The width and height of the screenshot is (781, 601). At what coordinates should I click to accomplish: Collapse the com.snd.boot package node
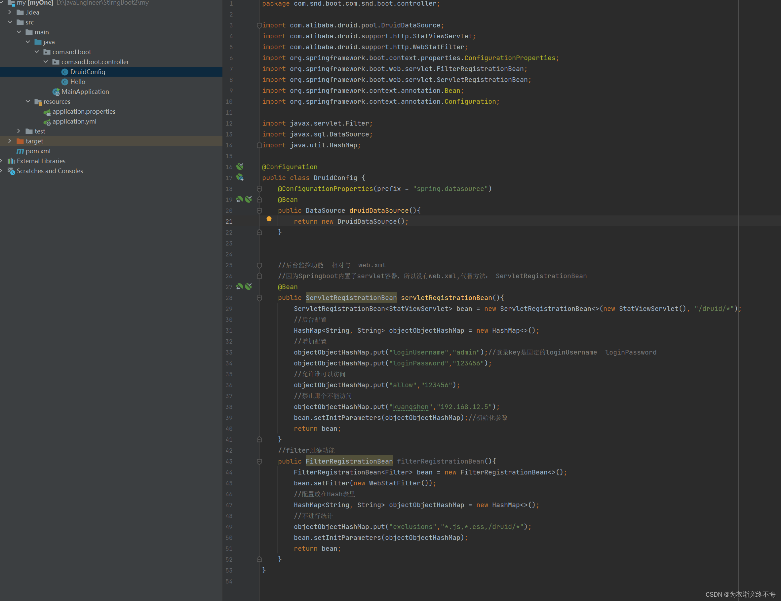(x=36, y=52)
